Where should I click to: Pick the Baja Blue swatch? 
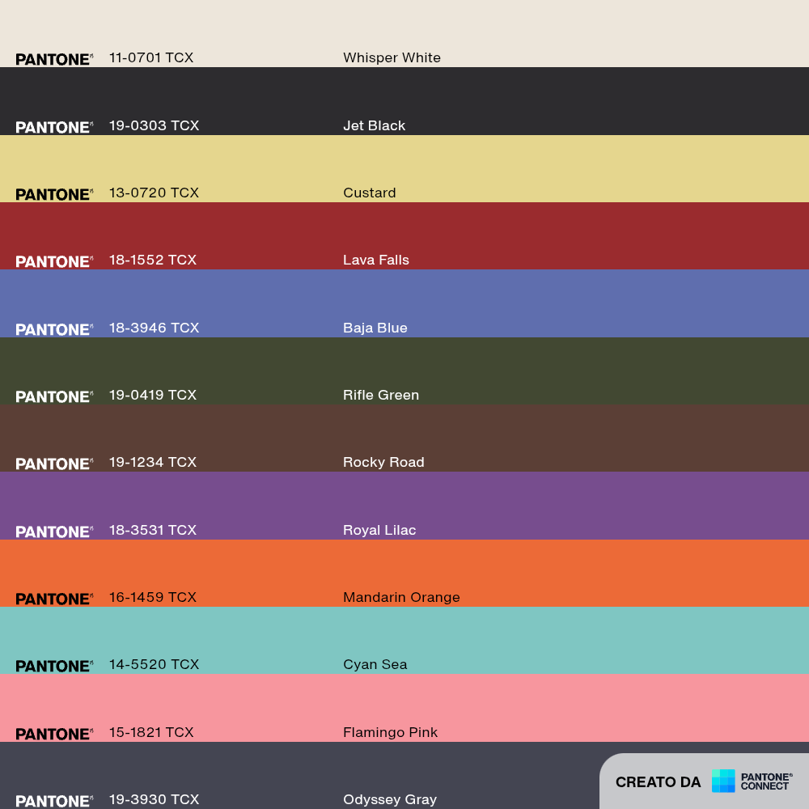[404, 303]
